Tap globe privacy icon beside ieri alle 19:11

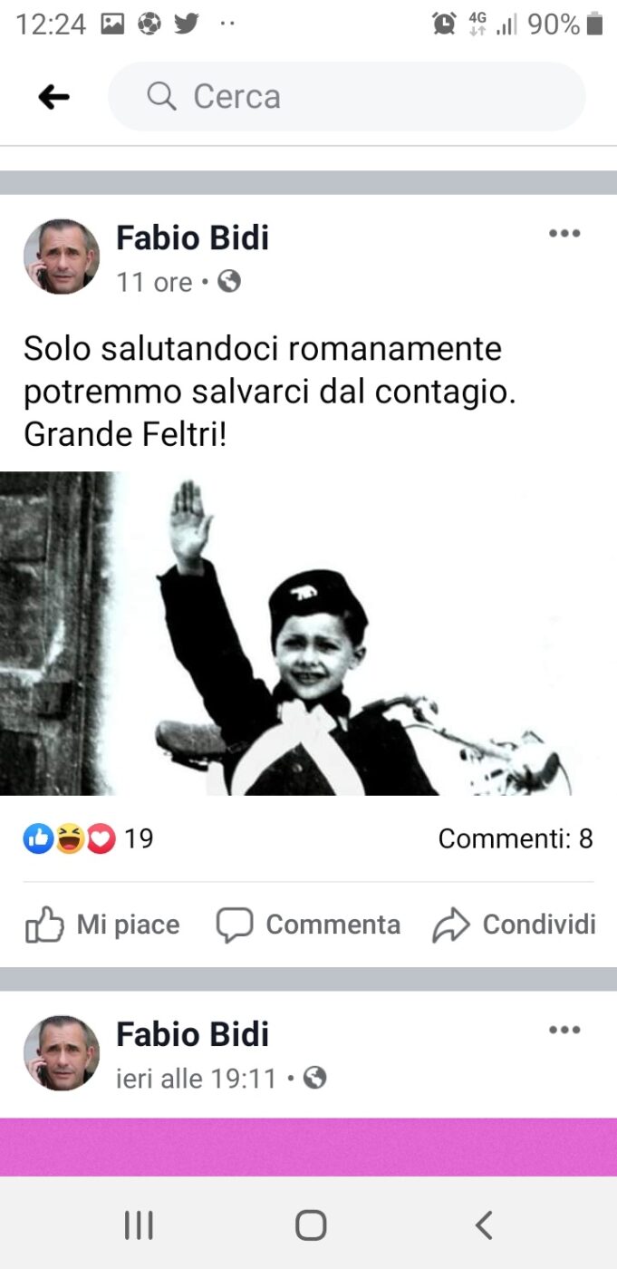click(x=314, y=1078)
